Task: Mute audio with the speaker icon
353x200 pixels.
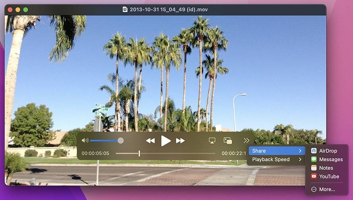Action: tap(85, 140)
